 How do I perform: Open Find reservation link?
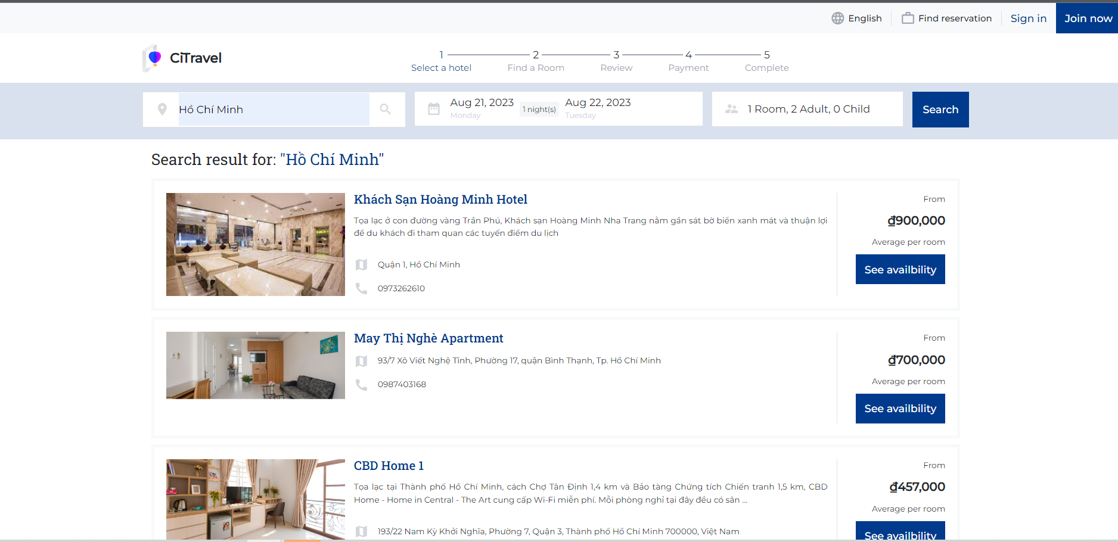coord(947,18)
